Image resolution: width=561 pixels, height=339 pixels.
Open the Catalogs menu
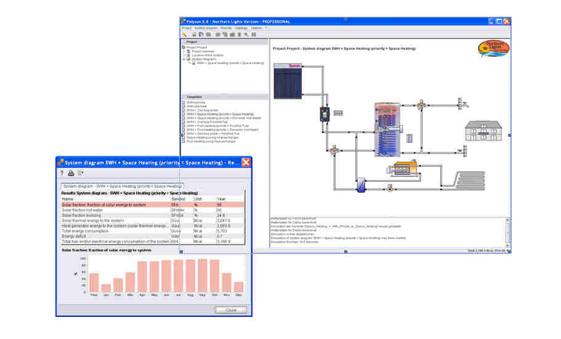241,28
